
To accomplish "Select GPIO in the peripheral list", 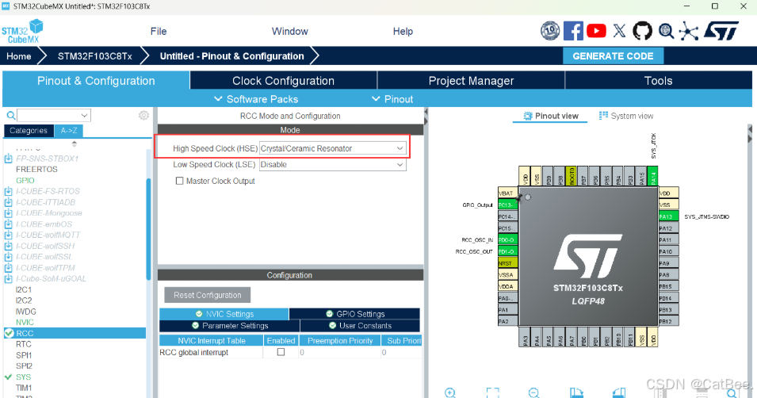I will click(25, 180).
